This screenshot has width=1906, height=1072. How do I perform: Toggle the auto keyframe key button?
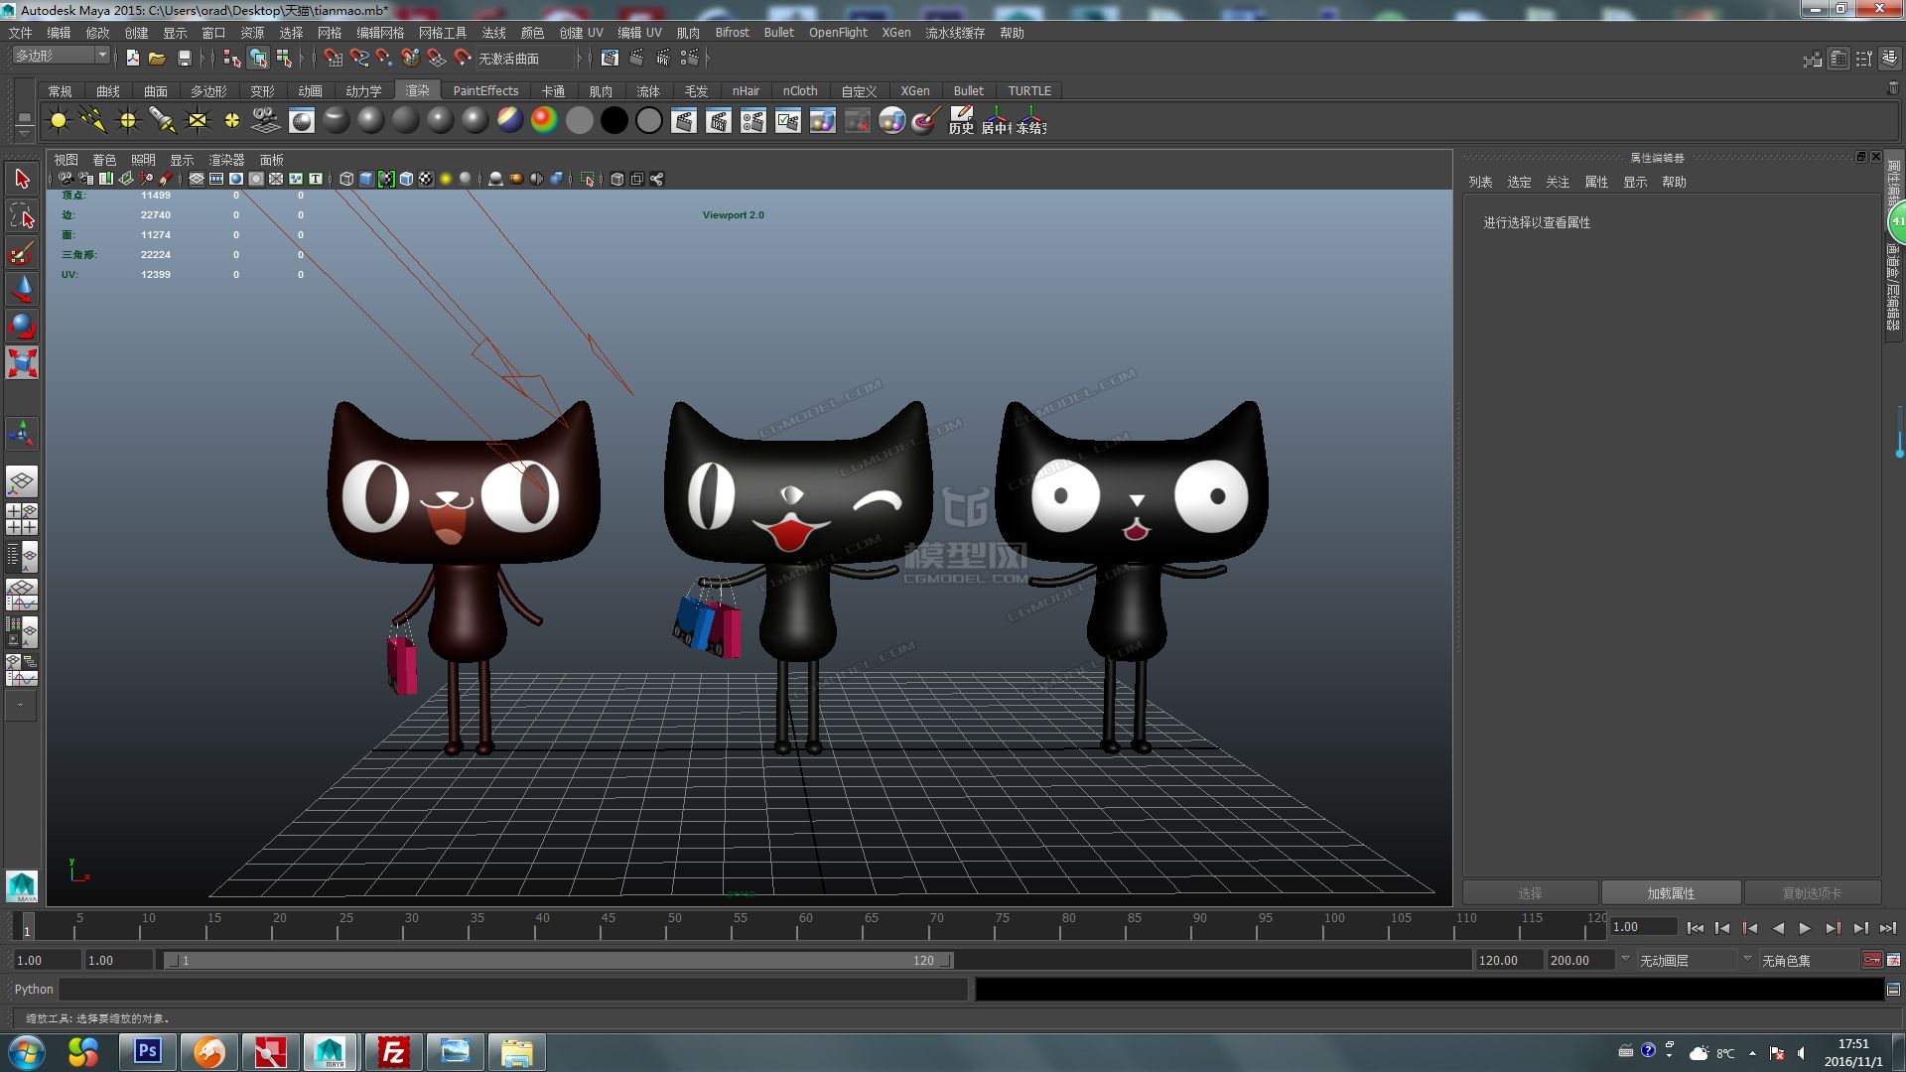[1871, 960]
